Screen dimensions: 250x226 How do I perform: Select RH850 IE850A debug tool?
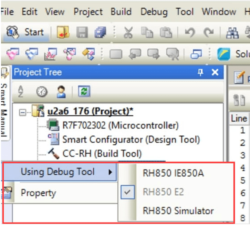[173, 173]
